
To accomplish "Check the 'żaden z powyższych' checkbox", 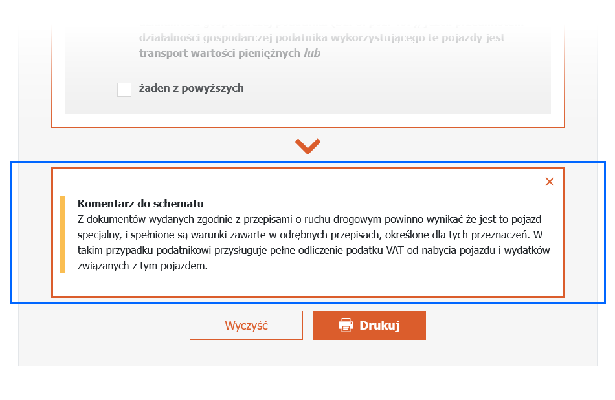I will tap(124, 90).
